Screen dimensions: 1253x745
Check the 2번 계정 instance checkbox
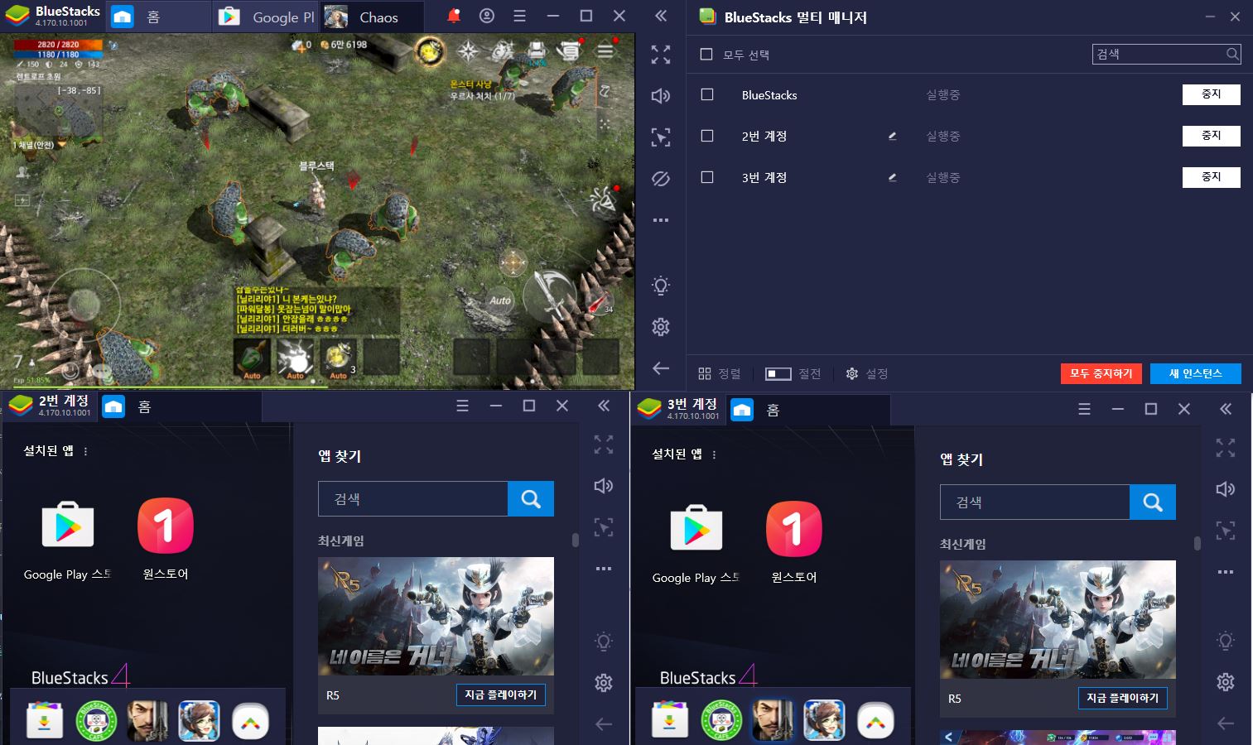pos(707,136)
